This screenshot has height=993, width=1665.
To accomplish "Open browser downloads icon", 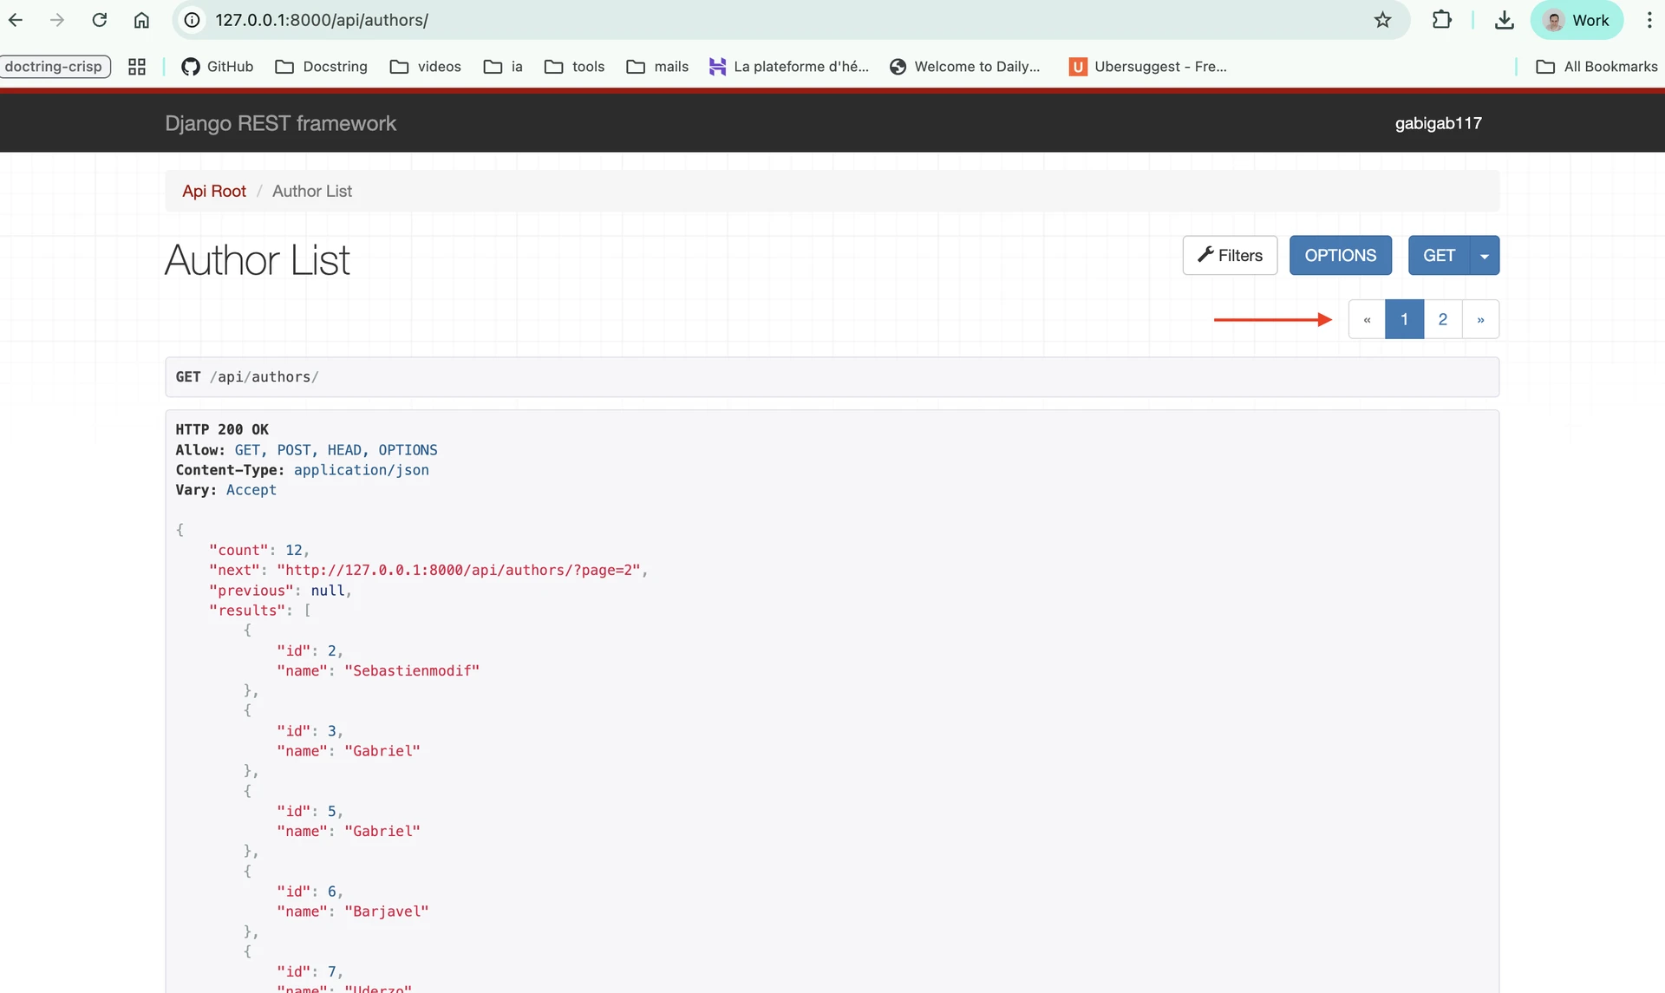I will point(1505,20).
